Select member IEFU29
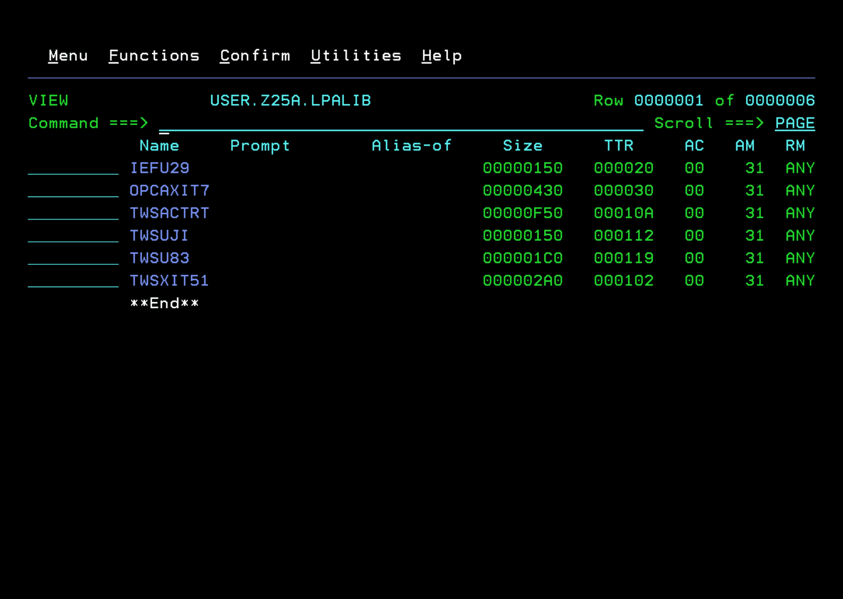 (x=159, y=168)
